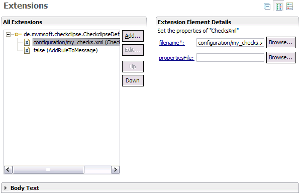The height and width of the screenshot is (196, 301).
Task: Browse for the propertiesFile value
Action: pyautogui.click(x=281, y=57)
